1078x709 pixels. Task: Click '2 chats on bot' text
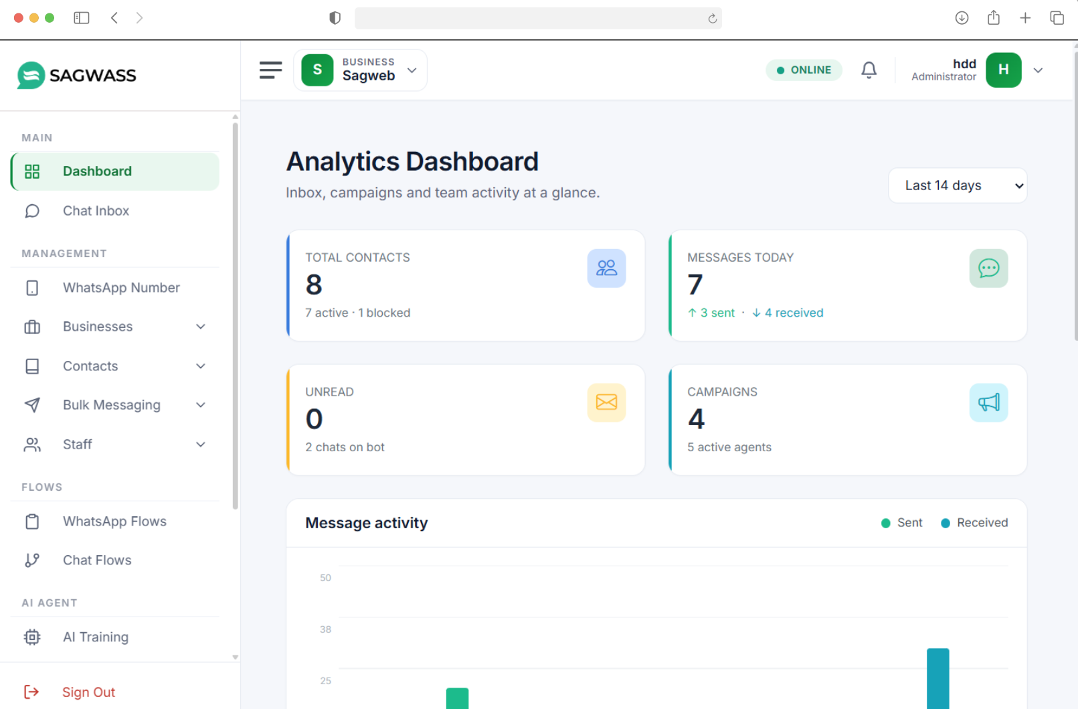coord(345,447)
